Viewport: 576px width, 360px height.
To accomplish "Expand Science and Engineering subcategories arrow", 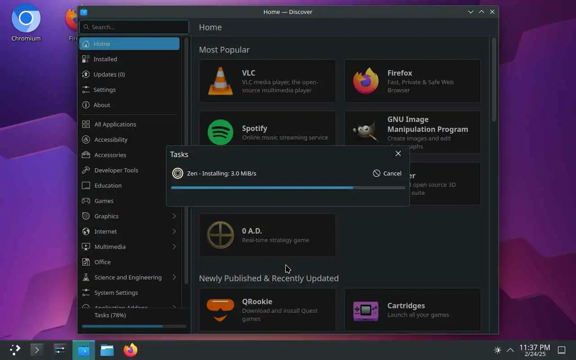I will coord(174,277).
